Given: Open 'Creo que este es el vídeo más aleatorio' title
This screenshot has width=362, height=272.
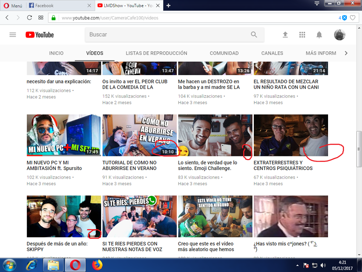Looking at the screenshot, I should click(206, 247).
